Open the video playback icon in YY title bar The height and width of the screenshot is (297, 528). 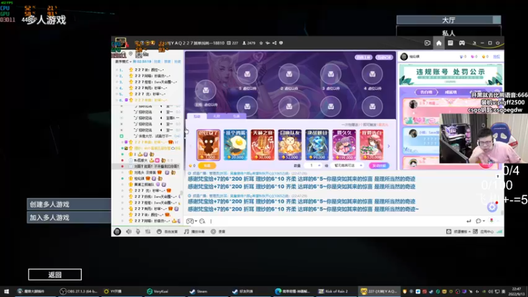pyautogui.click(x=427, y=43)
